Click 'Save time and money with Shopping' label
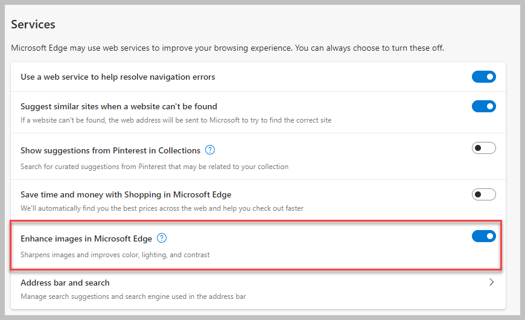The width and height of the screenshot is (525, 320). point(126,194)
